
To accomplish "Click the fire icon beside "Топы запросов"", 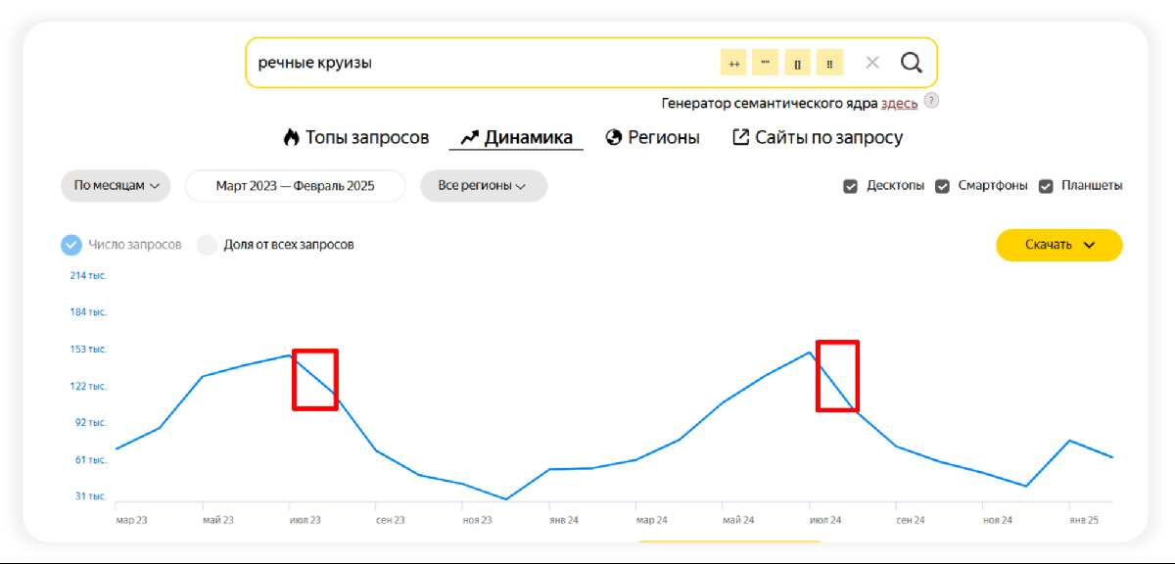I will (x=291, y=138).
